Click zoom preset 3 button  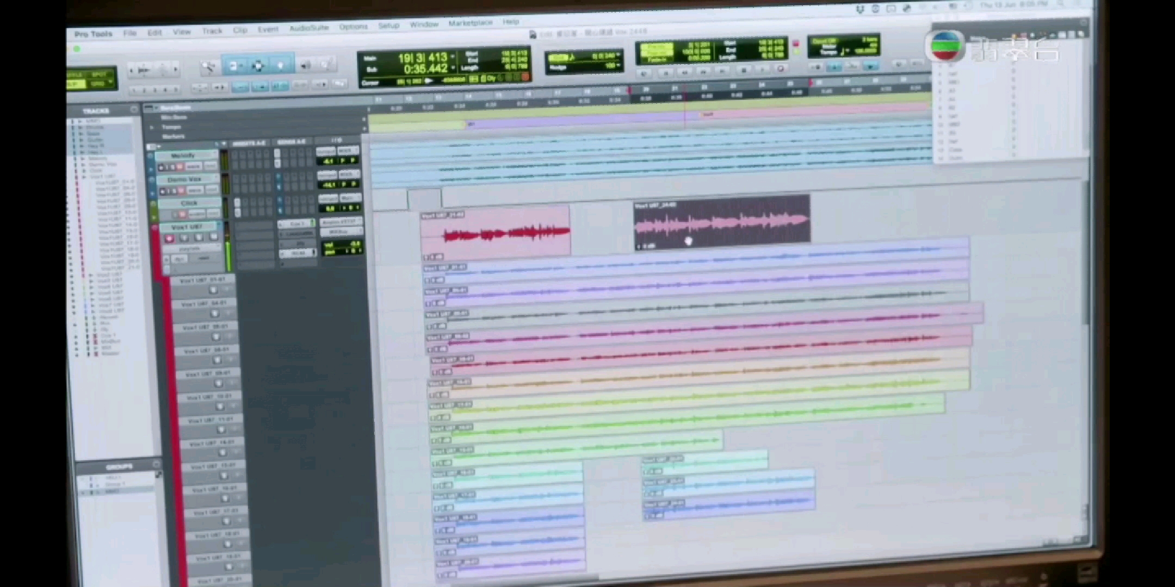click(x=155, y=90)
